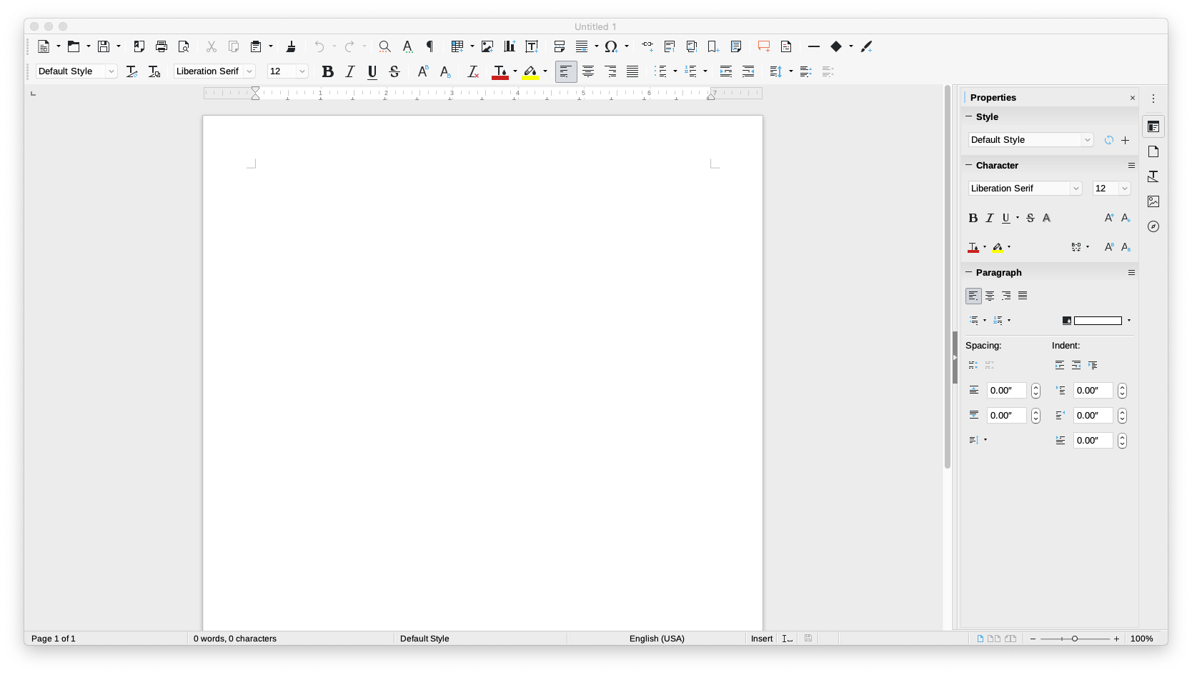
Task: Click the Clone Formatting paintbrush icon
Action: 291,46
